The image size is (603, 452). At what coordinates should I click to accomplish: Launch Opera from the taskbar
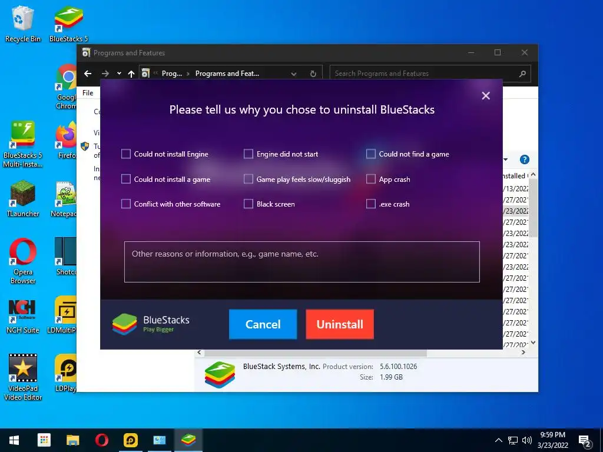101,440
